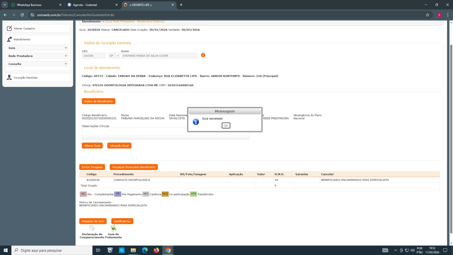
Task: Bookmark this page with the star icon
Action: pyautogui.click(x=428, y=15)
